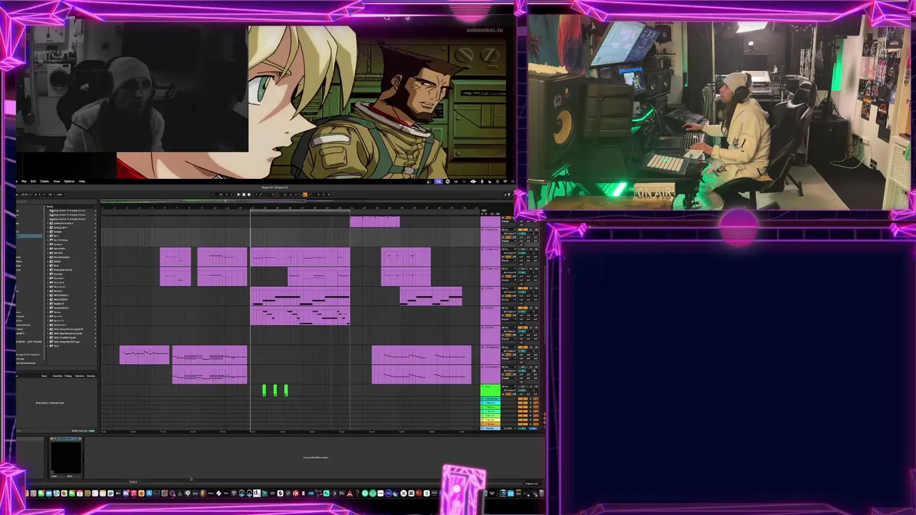The width and height of the screenshot is (916, 515).
Task: Toggle the green track's activator button
Action: tap(523, 386)
